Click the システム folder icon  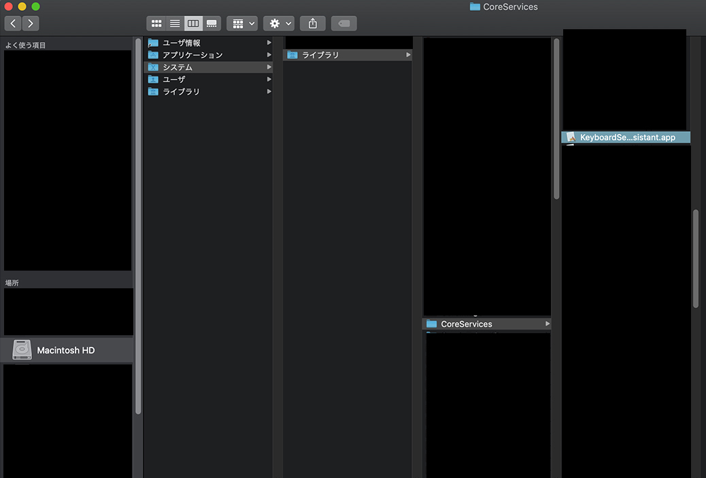coord(154,67)
